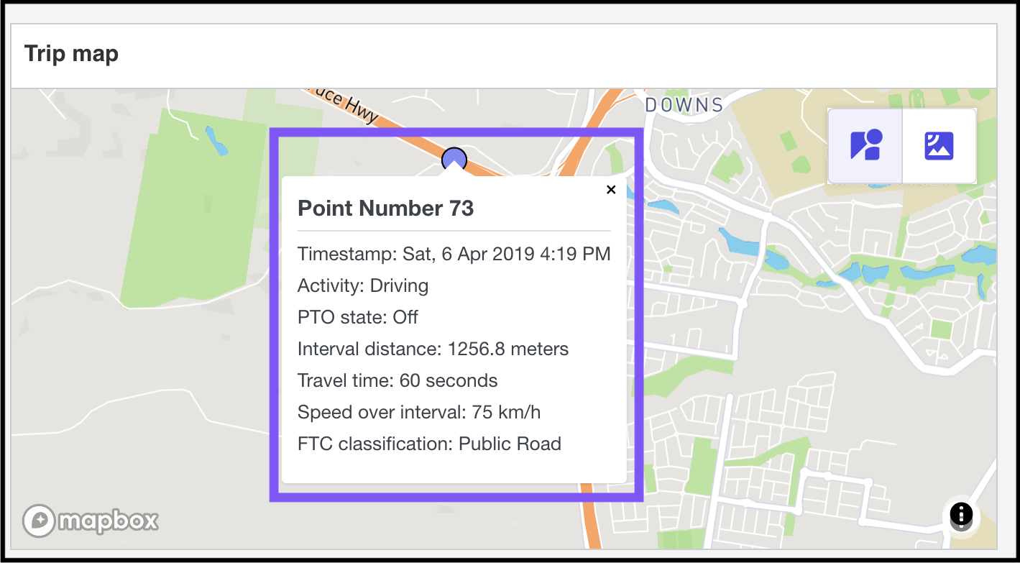
Task: Switch to the shapes map style
Action: (865, 145)
